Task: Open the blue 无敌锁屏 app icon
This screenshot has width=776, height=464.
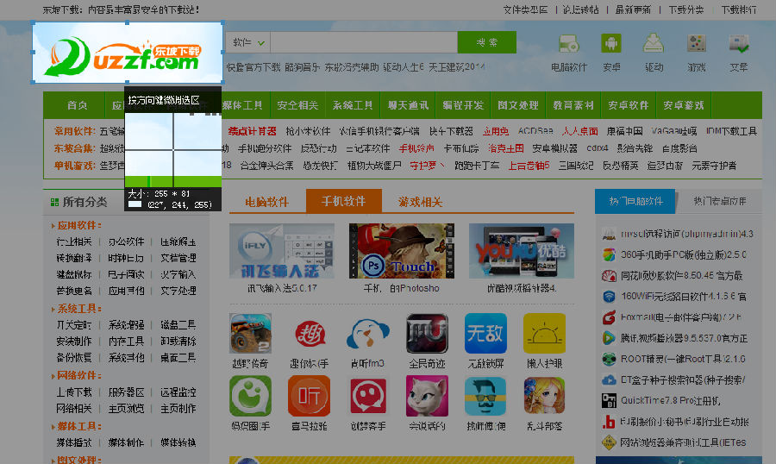Action: 485,333
